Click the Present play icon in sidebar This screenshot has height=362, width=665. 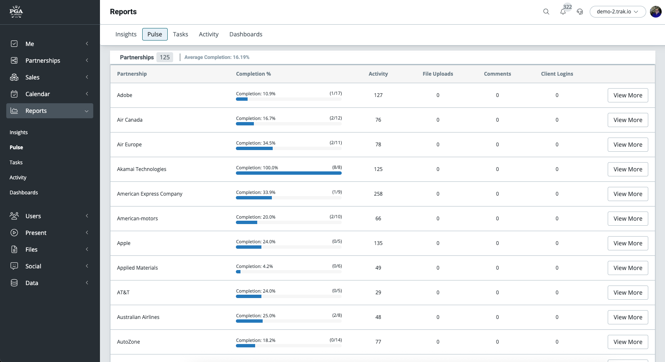[x=14, y=232]
